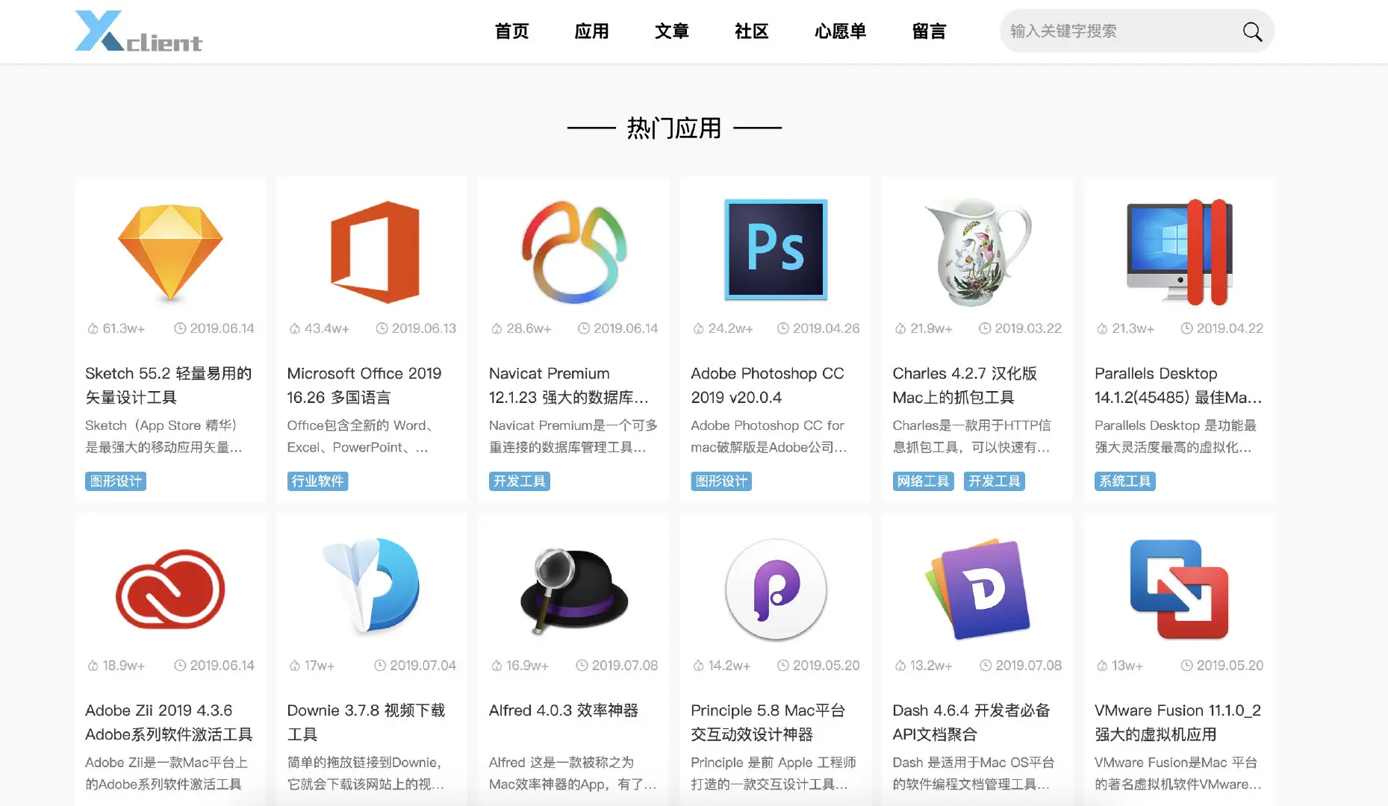Open the Microsoft Office app icon

(375, 252)
